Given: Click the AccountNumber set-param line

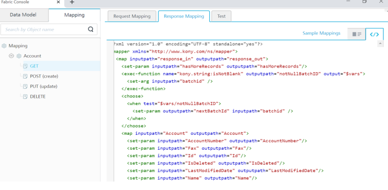Looking at the screenshot, I should [x=217, y=141].
